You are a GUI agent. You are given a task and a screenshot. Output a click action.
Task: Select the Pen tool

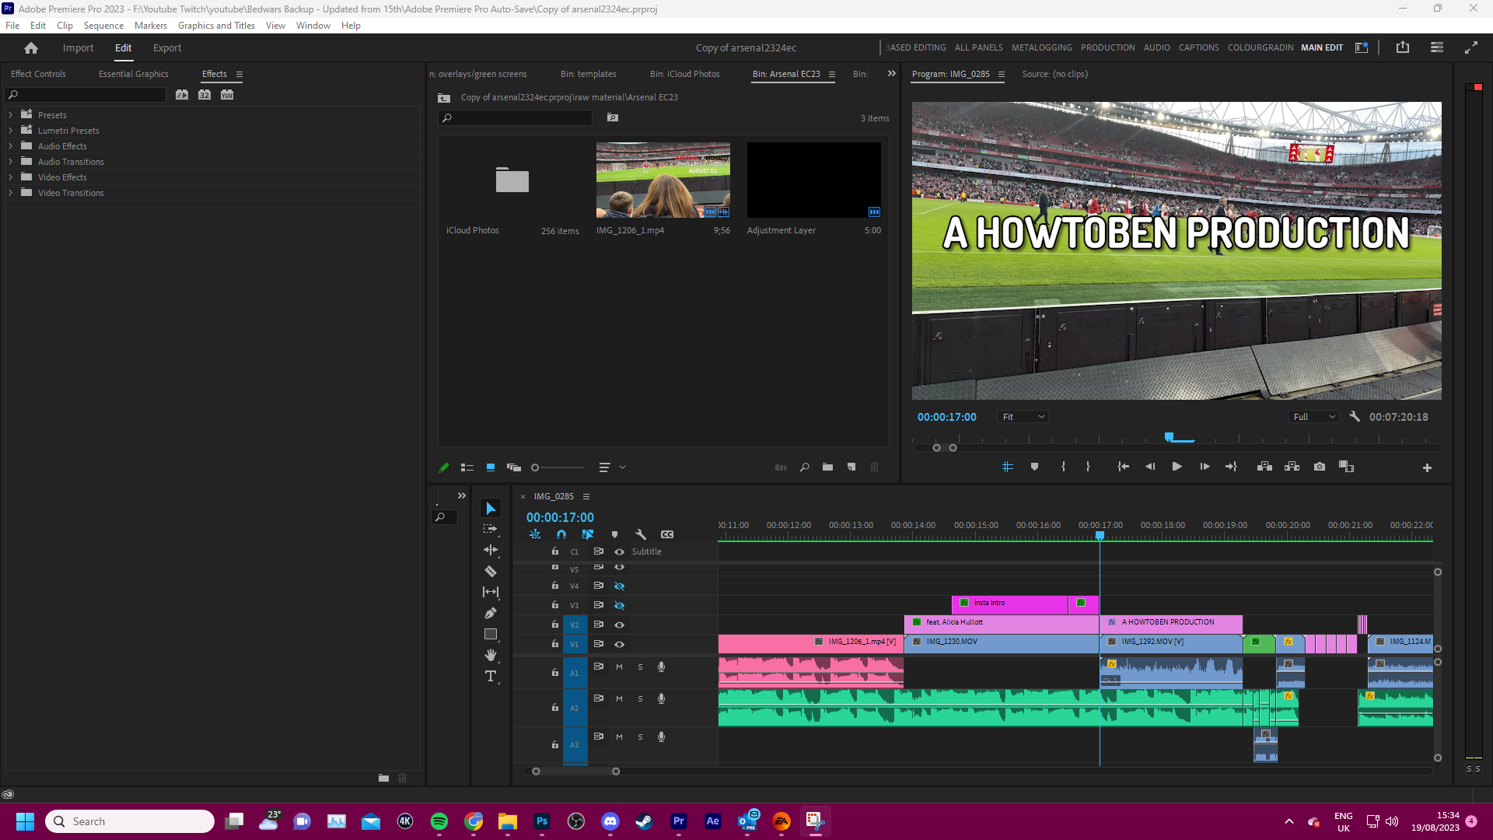[491, 613]
